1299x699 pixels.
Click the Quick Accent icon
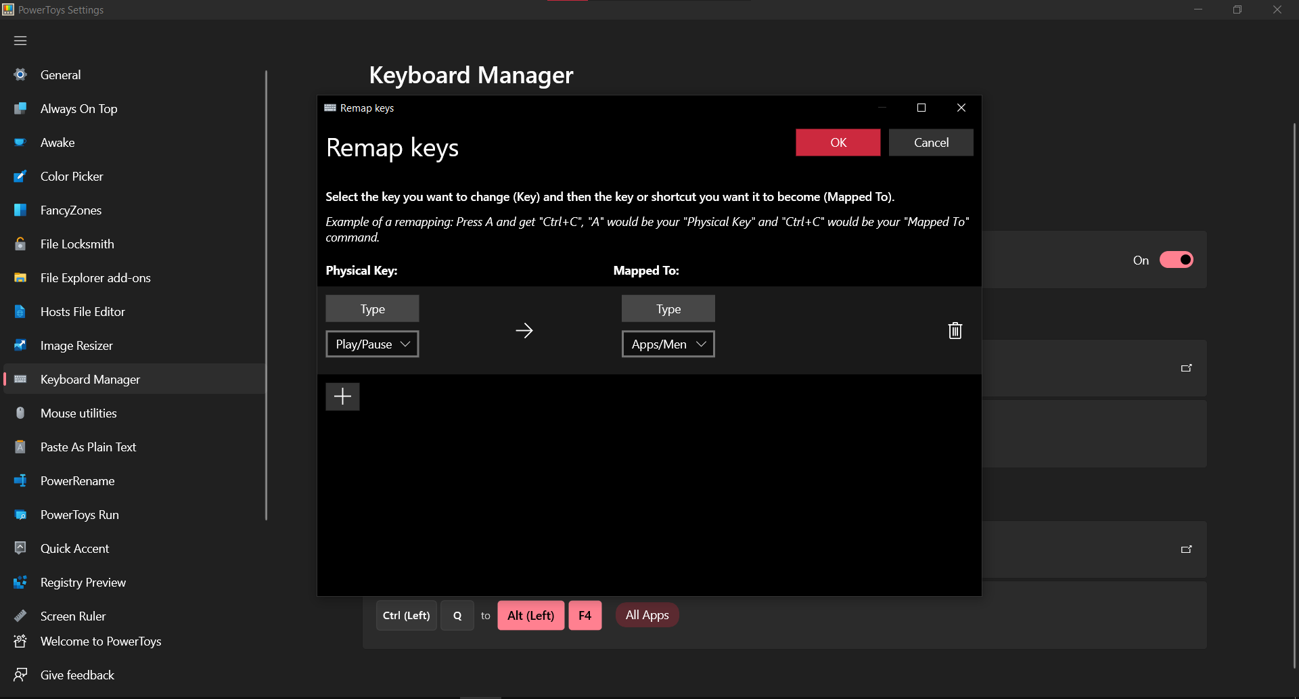(20, 548)
